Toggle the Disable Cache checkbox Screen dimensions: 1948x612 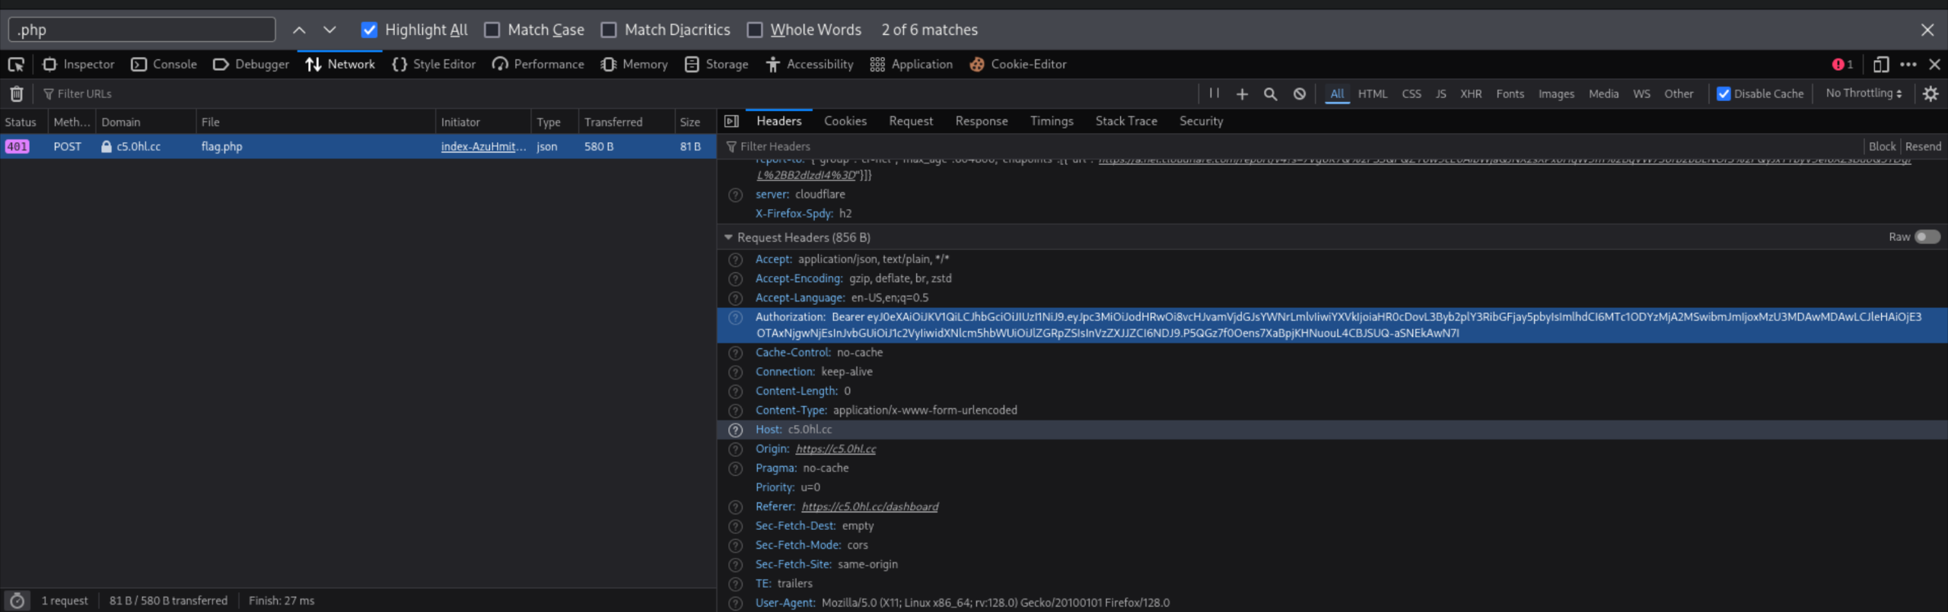1724,94
